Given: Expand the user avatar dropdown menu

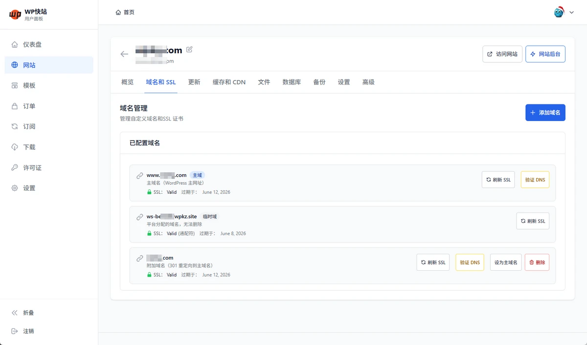Looking at the screenshot, I should (x=564, y=12).
